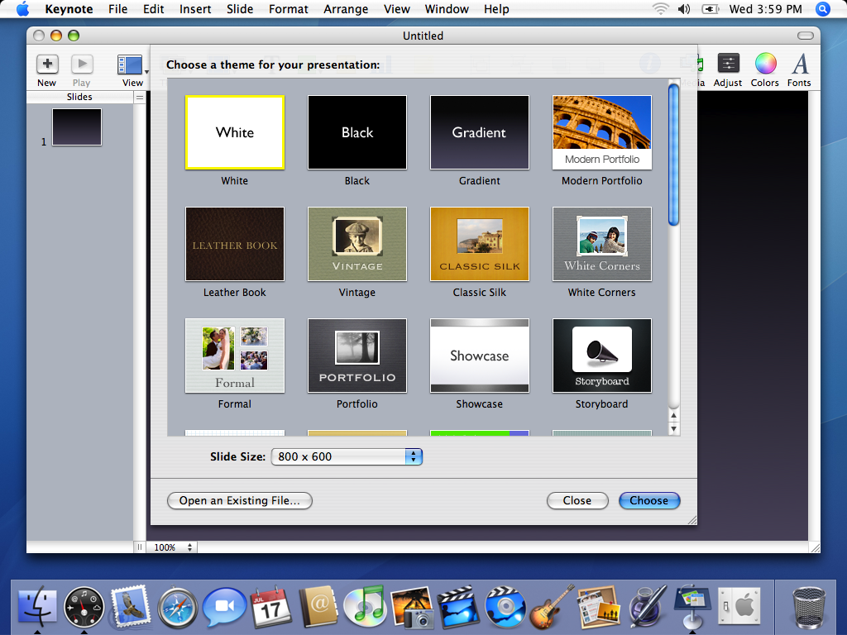Select the Formal theme thumbnail
Screen dimensions: 847x635
click(234, 356)
